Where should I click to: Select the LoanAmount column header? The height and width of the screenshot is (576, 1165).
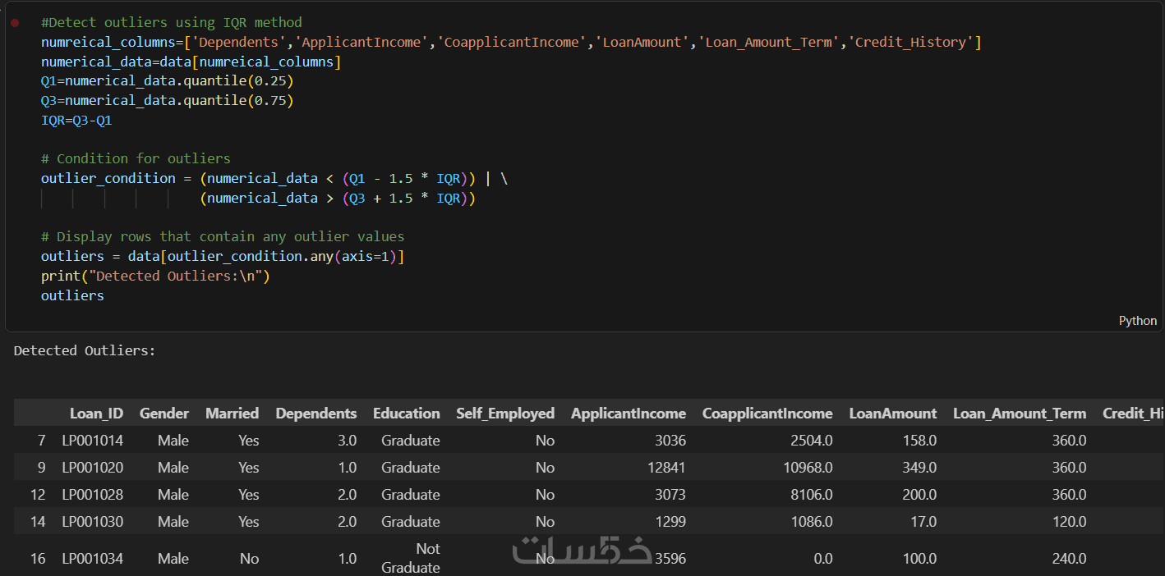(893, 414)
